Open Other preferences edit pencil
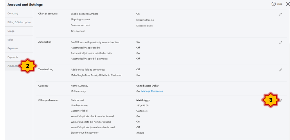The height and width of the screenshot is (140, 290). click(281, 100)
